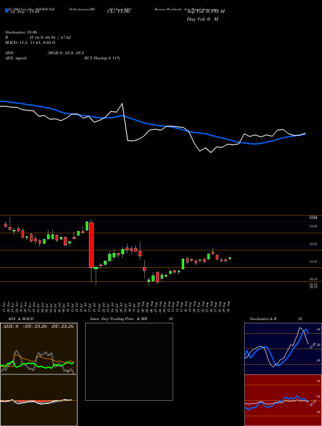322x426 pixels.
Task: Click the 12.23 price axis label
Action: coord(314,244)
